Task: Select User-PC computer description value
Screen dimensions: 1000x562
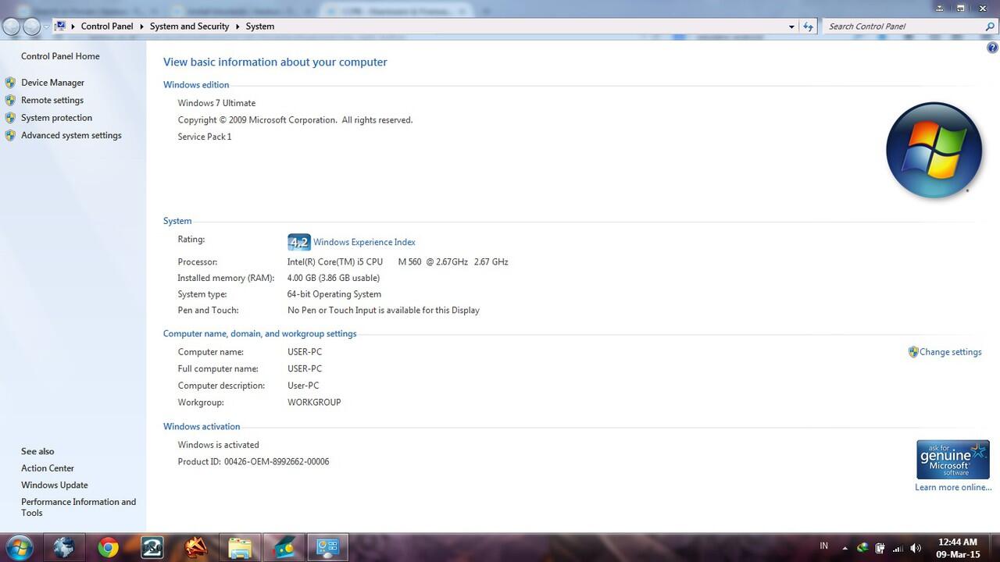Action: point(303,386)
